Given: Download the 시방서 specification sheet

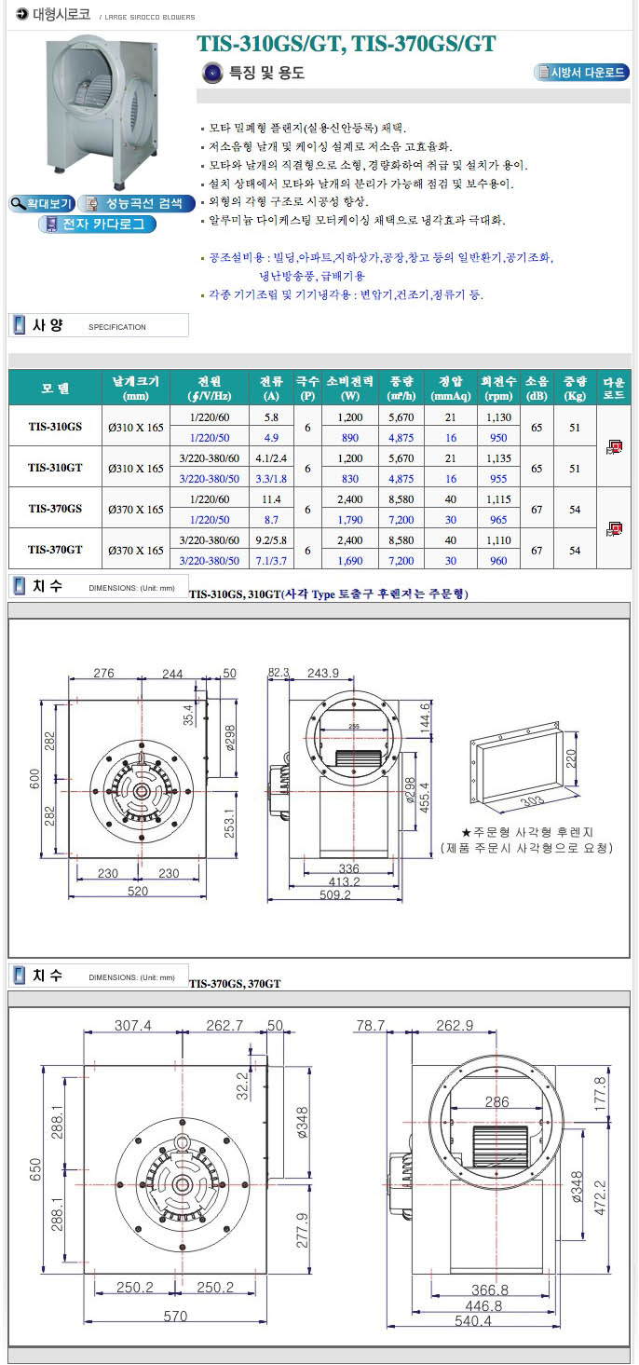Looking at the screenshot, I should coord(581,73).
